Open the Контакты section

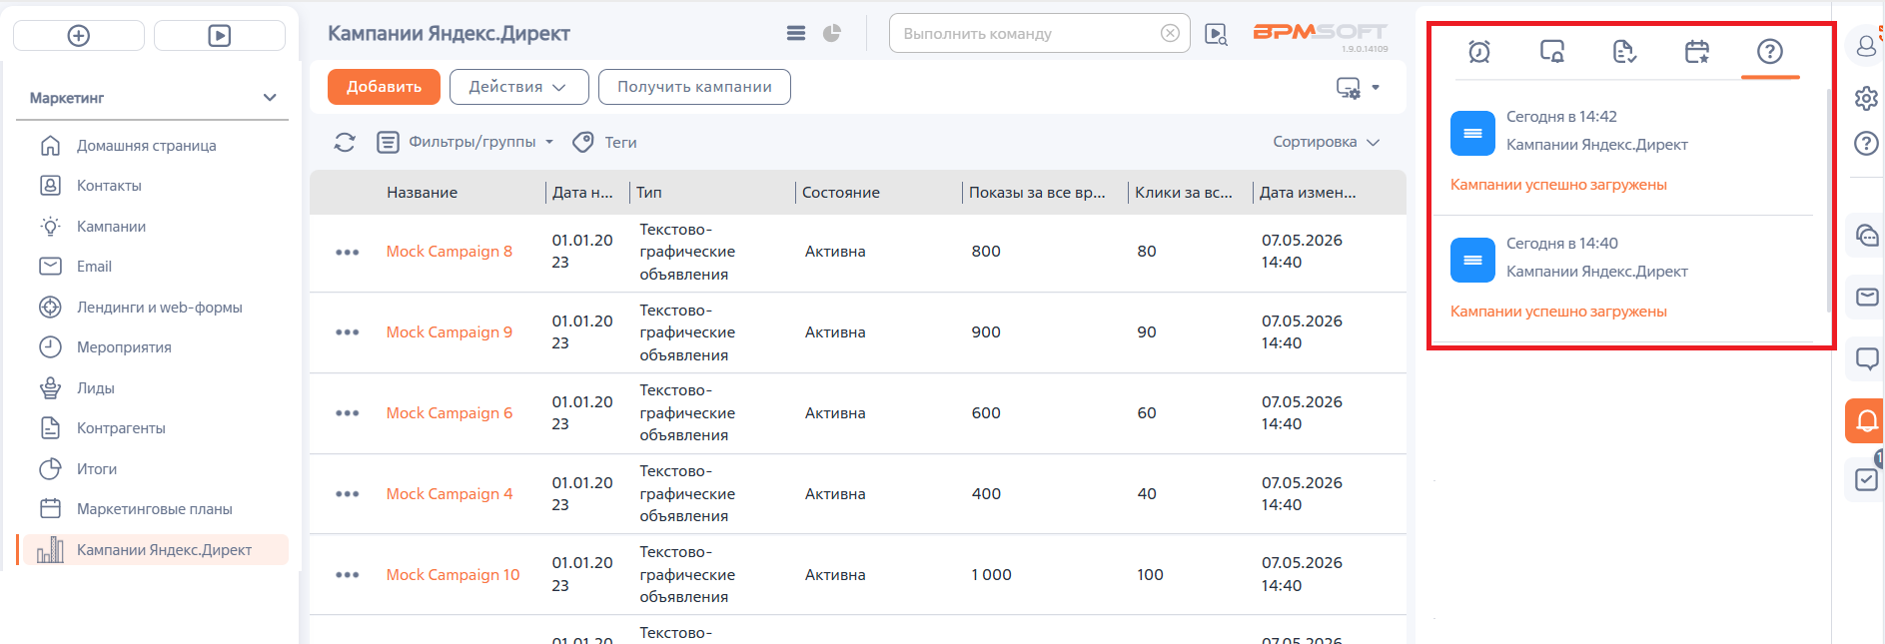coord(109,186)
